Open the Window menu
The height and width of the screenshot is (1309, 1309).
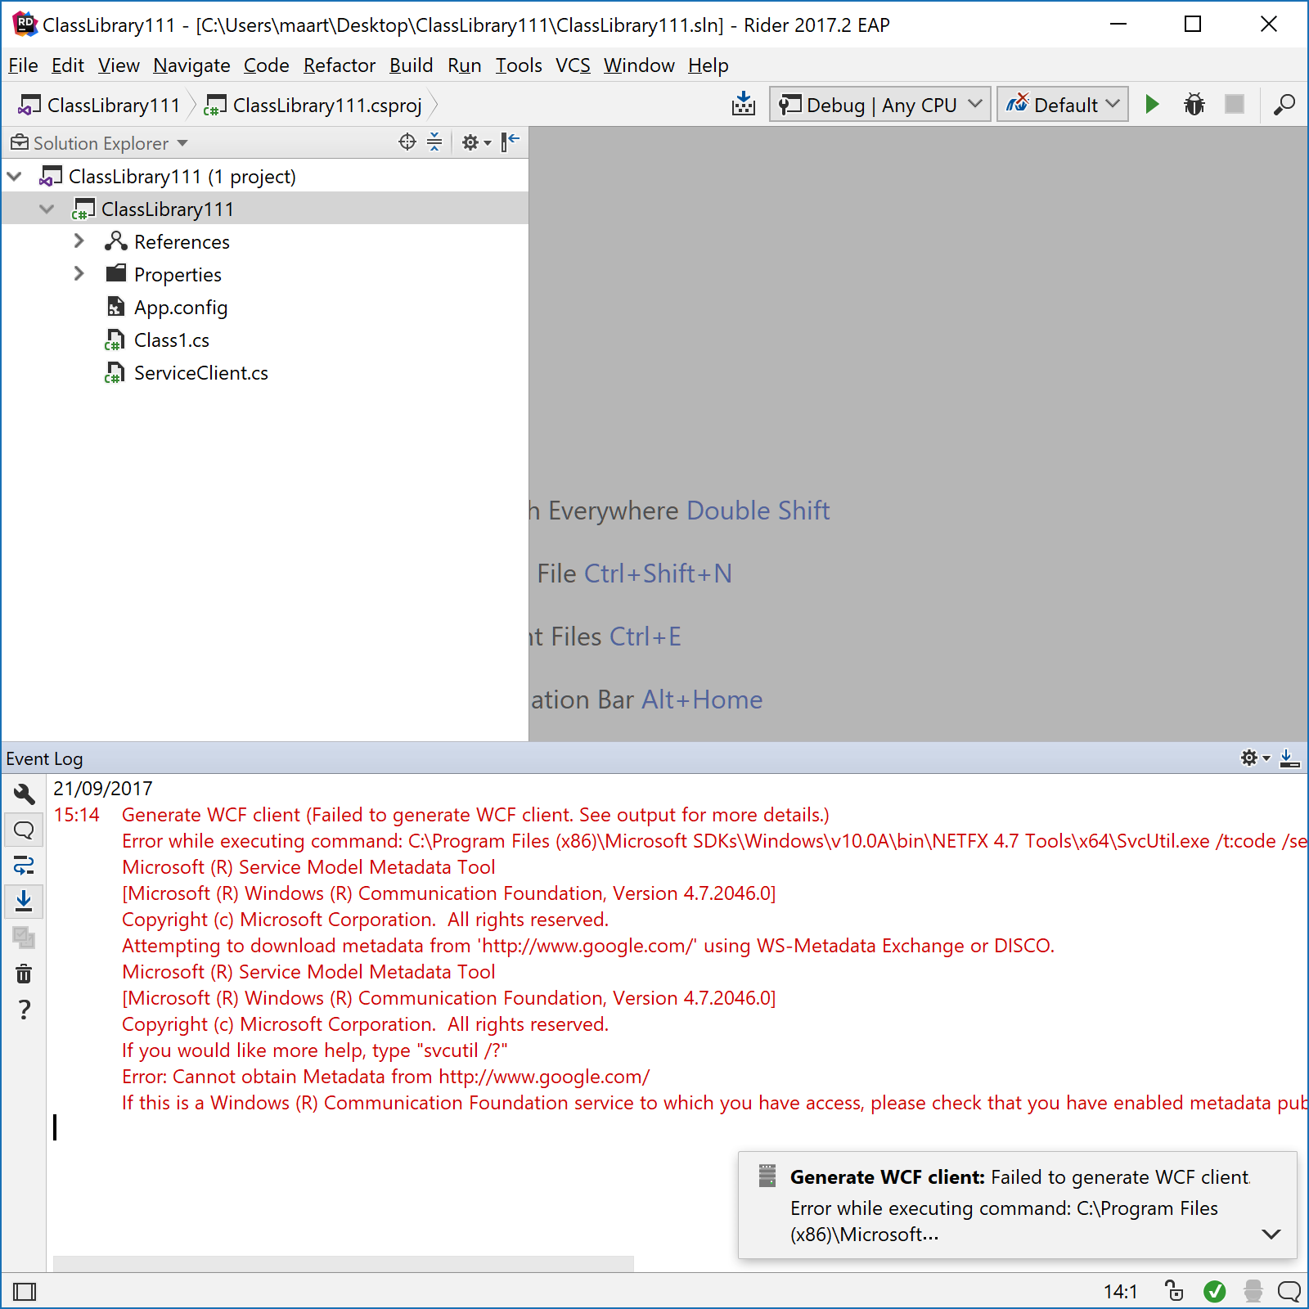pos(639,65)
